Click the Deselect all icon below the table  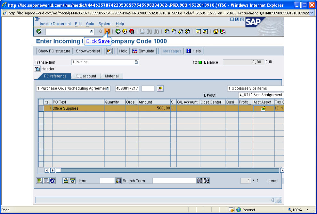pos(46,181)
